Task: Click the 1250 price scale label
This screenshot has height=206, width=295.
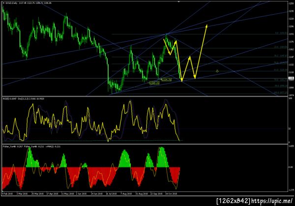Action: (291, 3)
